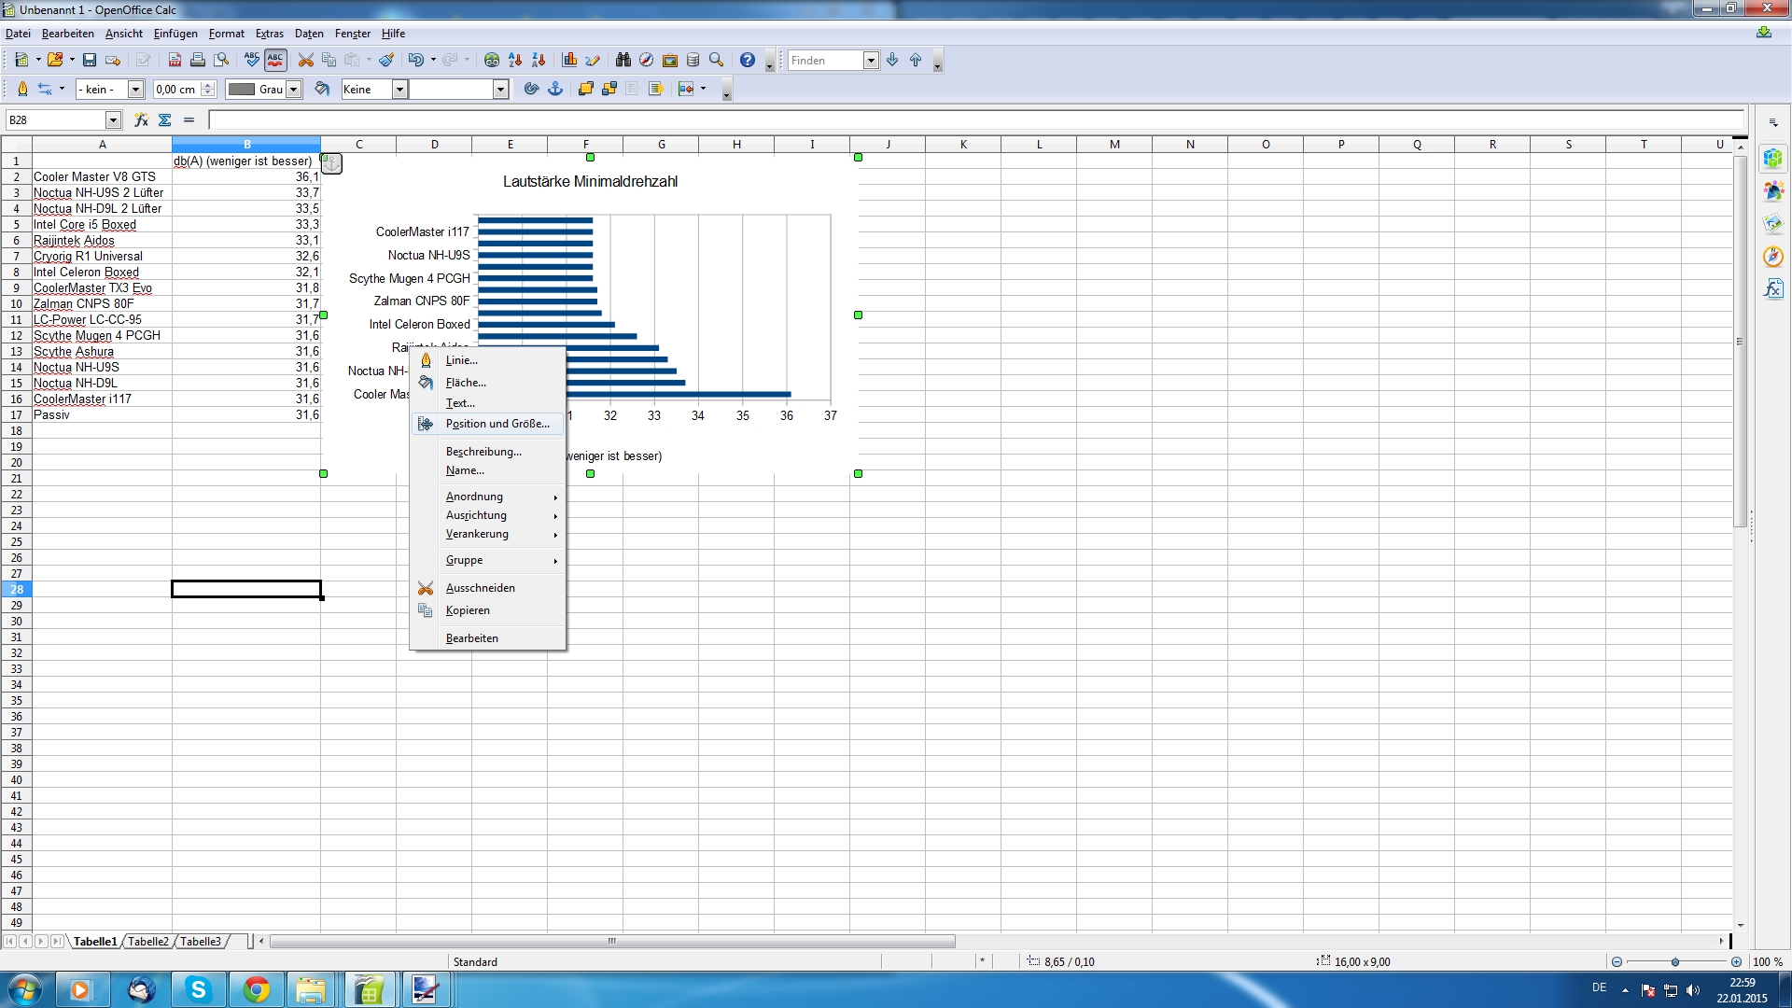The width and height of the screenshot is (1792, 1008).
Task: Insert a chart from the toolbar
Action: tap(569, 61)
